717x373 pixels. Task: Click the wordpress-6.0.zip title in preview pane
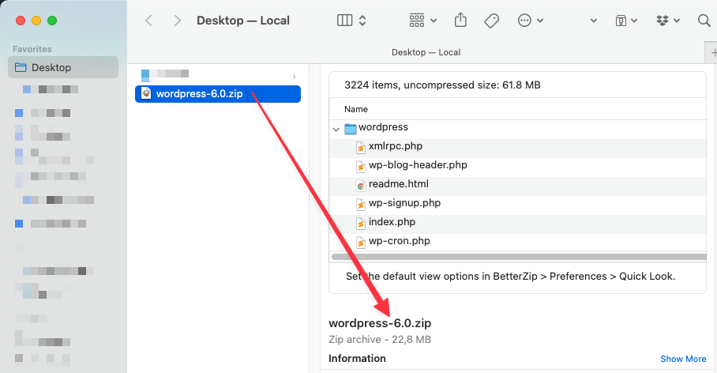[x=380, y=323]
